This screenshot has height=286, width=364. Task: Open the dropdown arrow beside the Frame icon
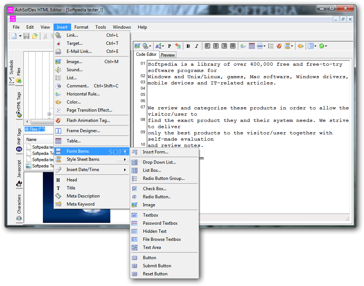pos(315,46)
